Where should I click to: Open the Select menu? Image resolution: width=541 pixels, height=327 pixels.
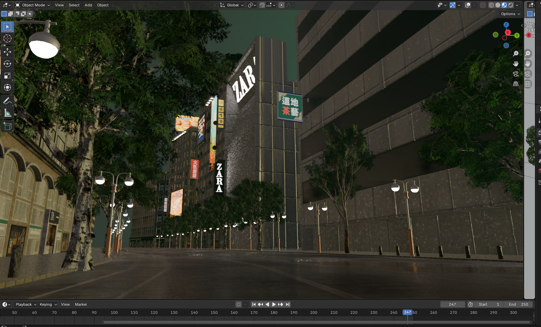pos(74,5)
